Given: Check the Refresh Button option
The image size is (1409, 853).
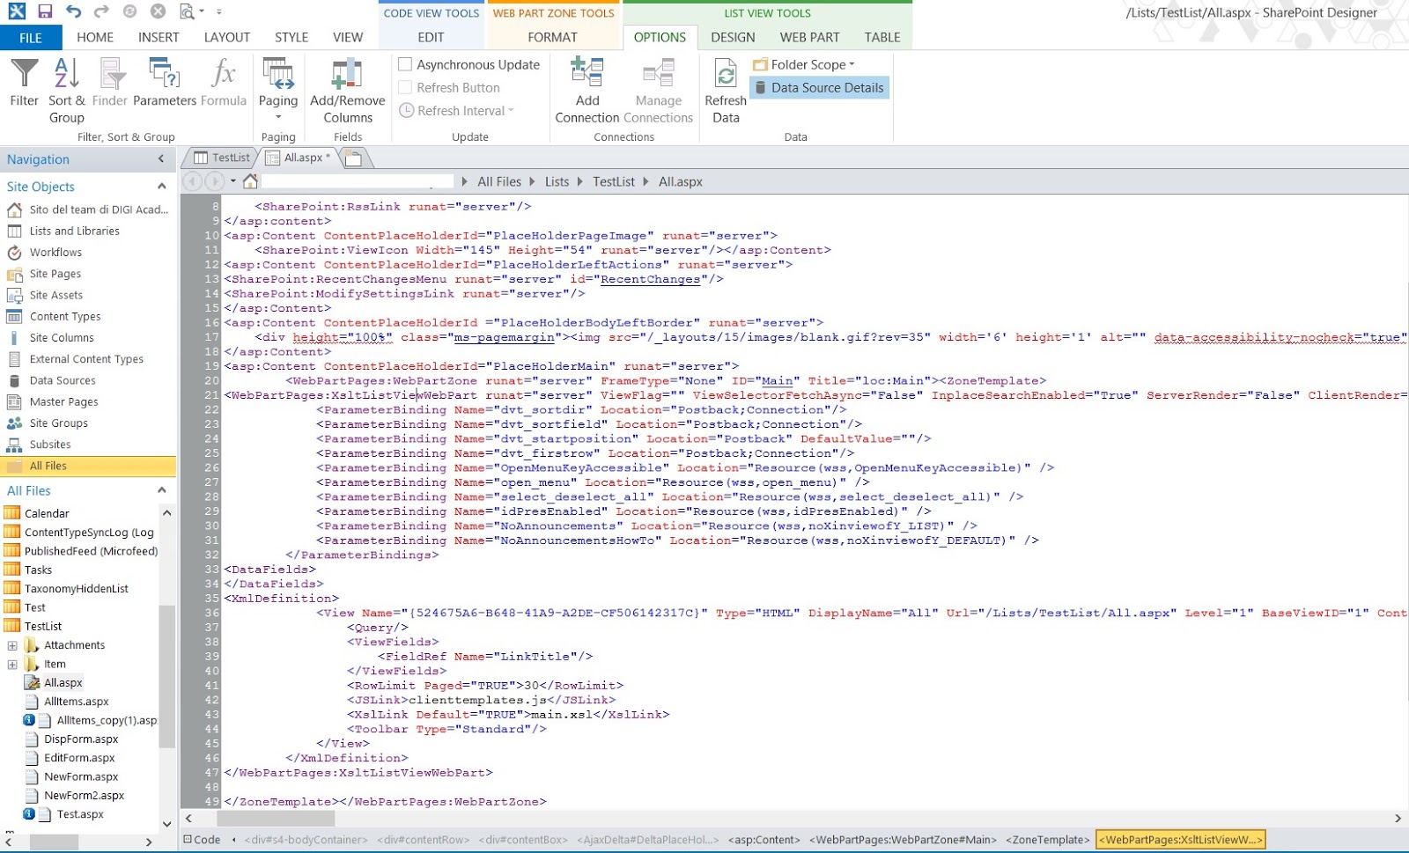Looking at the screenshot, I should point(405,87).
